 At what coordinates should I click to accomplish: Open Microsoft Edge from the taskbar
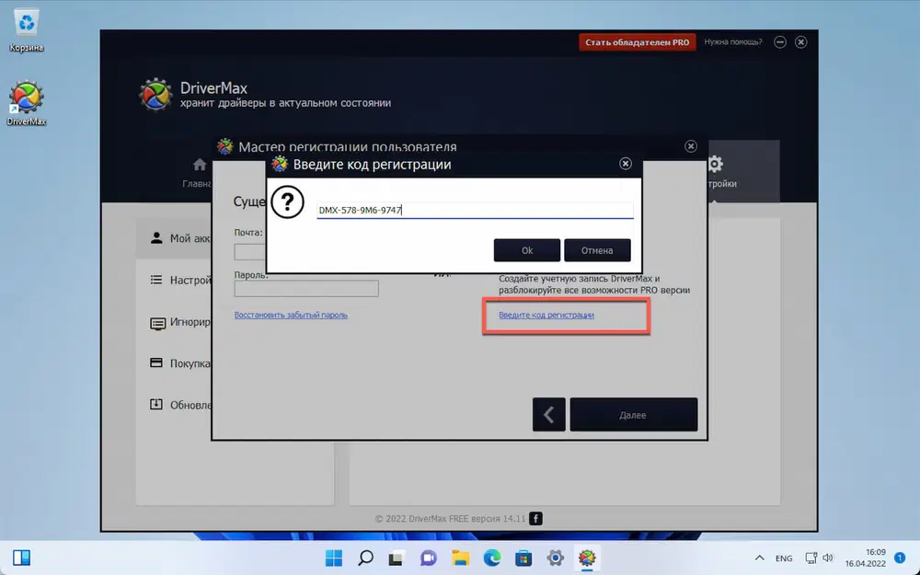(x=491, y=558)
